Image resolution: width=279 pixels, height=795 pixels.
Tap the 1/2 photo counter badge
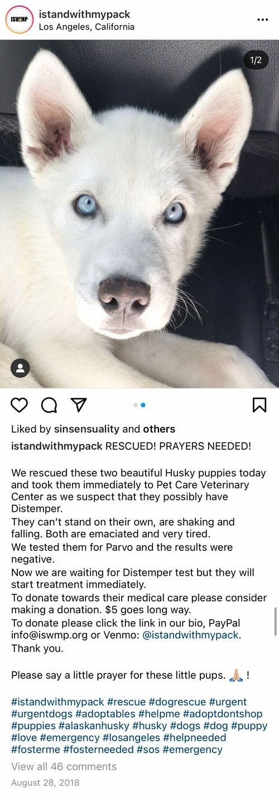(x=256, y=61)
